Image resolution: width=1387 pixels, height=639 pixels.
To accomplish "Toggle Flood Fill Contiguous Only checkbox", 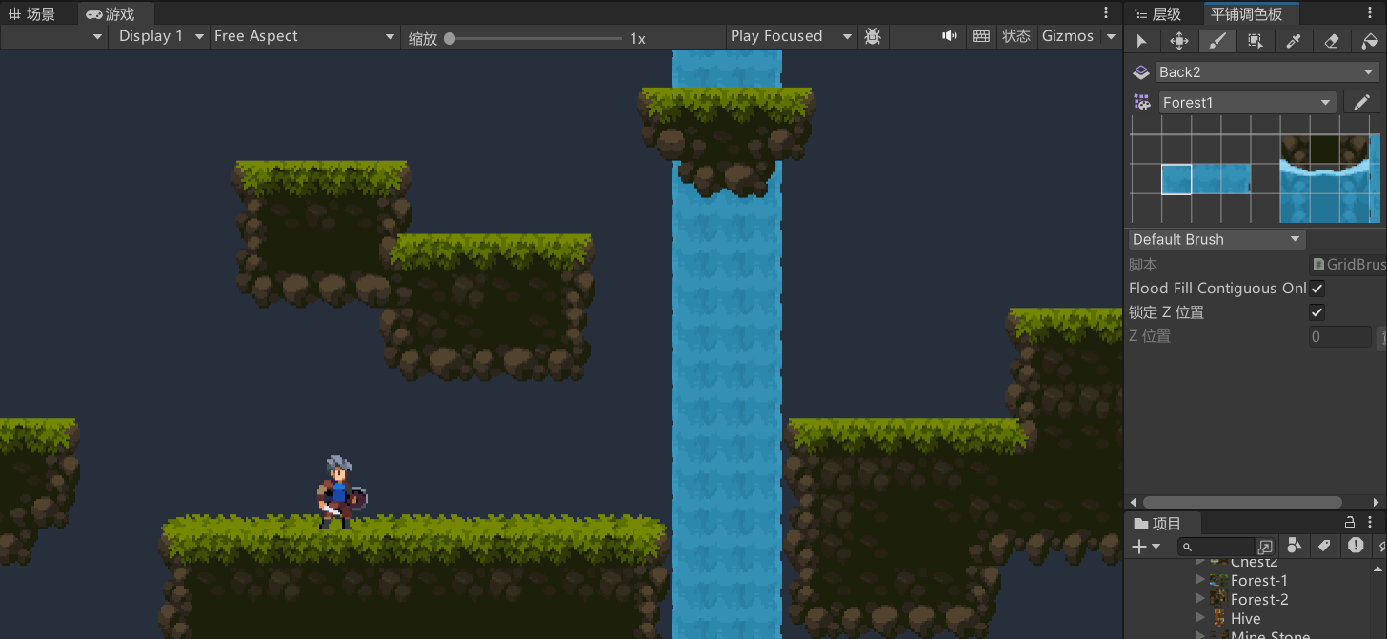I will point(1317,289).
